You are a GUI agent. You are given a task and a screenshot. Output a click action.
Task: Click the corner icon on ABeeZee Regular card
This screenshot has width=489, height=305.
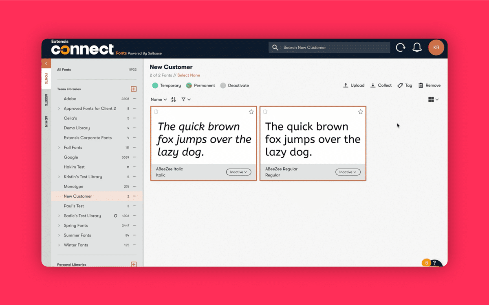tap(265, 112)
